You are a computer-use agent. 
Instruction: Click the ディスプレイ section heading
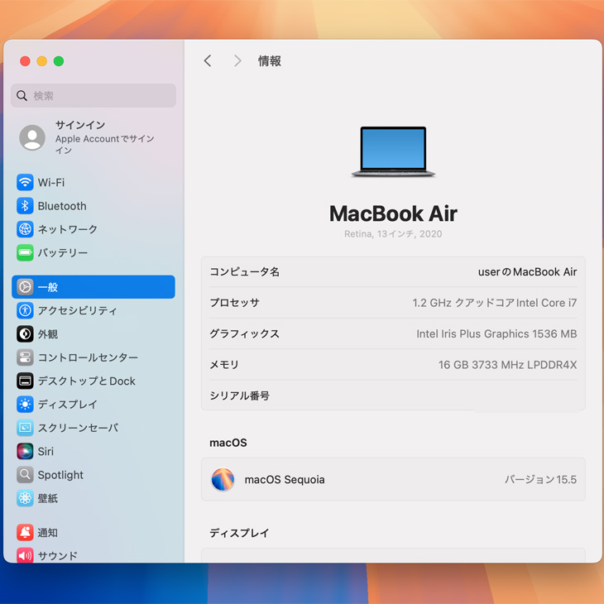pyautogui.click(x=240, y=533)
